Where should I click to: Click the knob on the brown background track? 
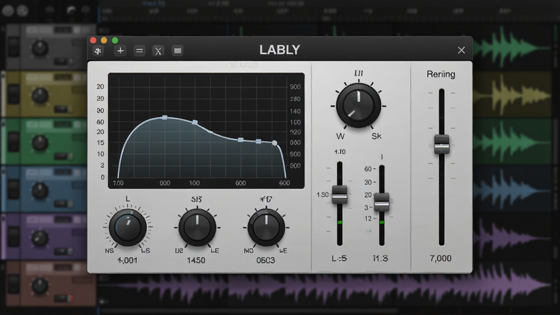[x=39, y=285]
